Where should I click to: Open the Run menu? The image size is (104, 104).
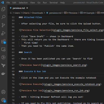(x=45, y=3)
